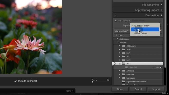Click the Import button
This screenshot has height=95, width=169.
tap(156, 89)
